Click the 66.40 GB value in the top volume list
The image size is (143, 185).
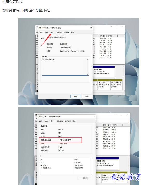coord(103,38)
